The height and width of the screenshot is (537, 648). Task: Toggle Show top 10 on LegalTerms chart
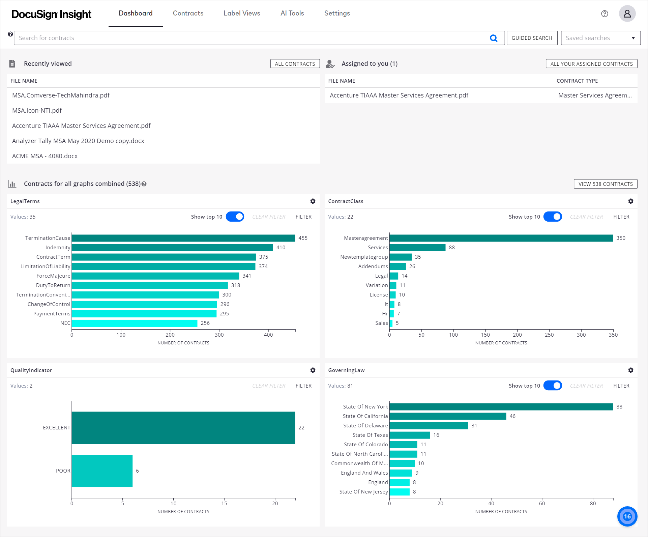(x=235, y=217)
